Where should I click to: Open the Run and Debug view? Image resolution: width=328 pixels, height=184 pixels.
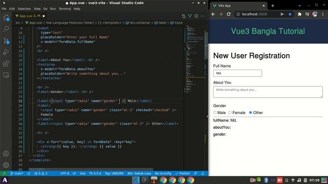[x=6, y=52]
